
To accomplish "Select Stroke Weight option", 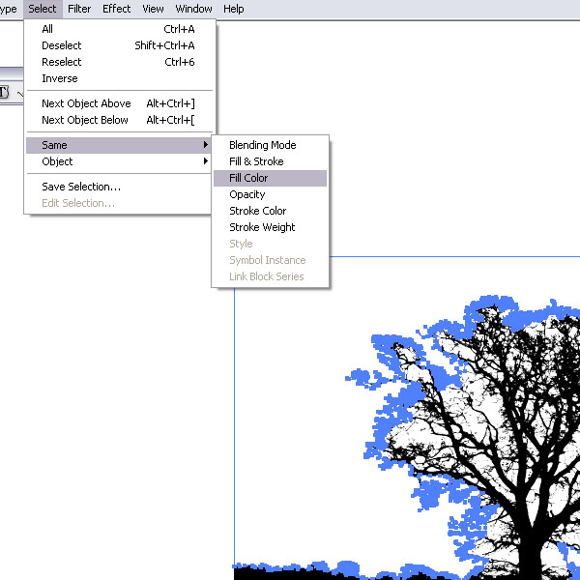I will click(x=270, y=227).
